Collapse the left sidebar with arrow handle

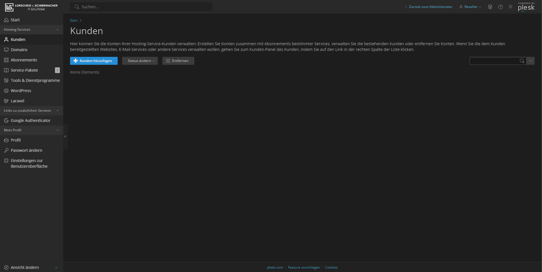point(65,136)
